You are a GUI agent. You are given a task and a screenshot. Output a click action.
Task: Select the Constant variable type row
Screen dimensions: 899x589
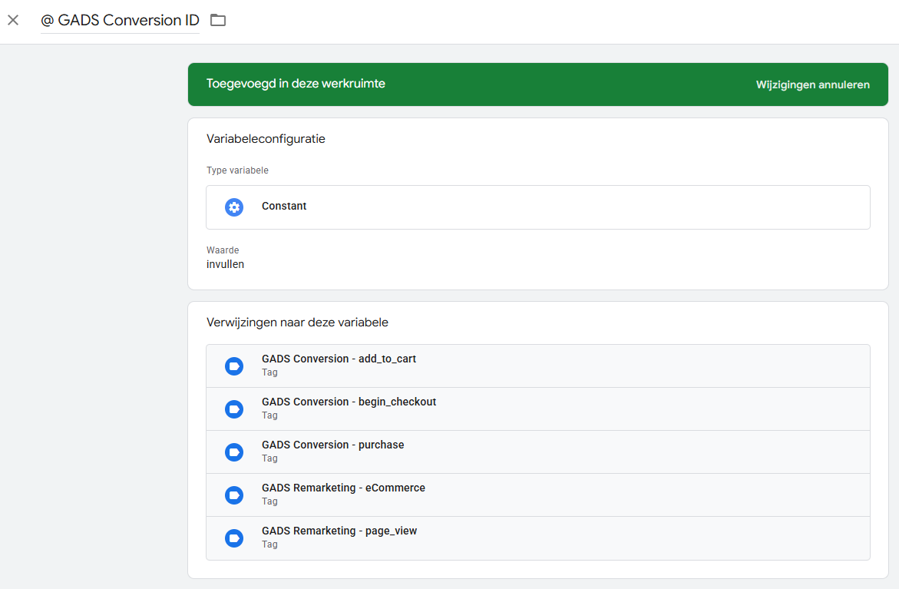[x=537, y=207]
